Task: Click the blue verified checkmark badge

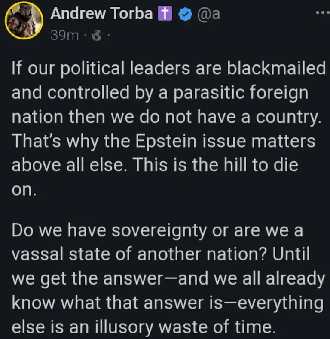Action: tap(185, 14)
